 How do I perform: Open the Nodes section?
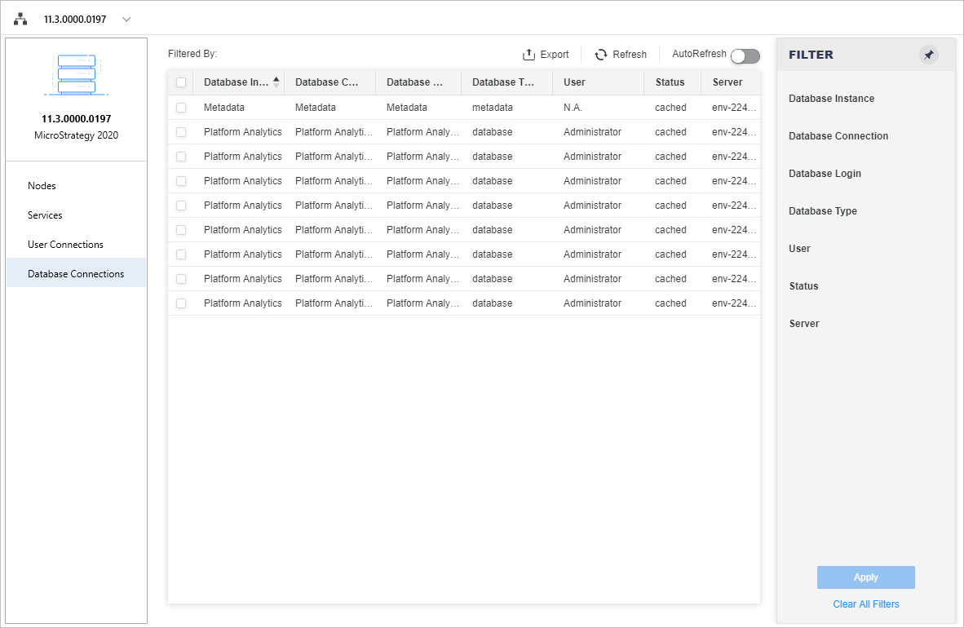(42, 186)
